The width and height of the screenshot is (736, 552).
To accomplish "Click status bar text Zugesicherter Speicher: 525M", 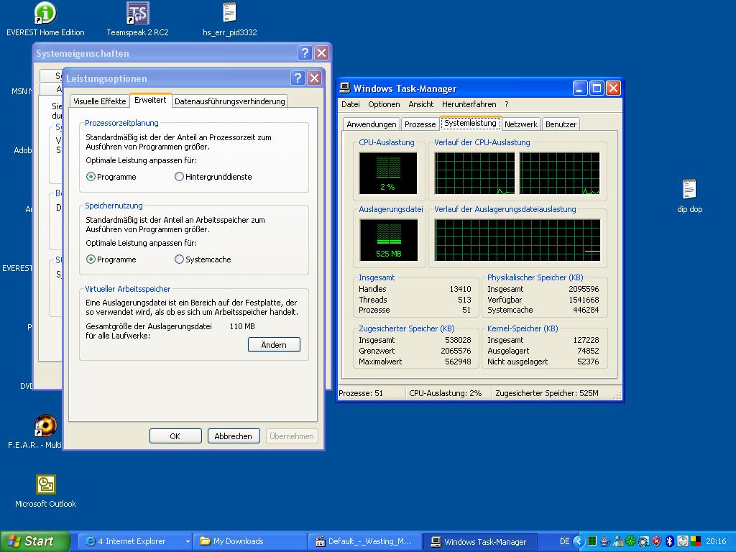I will (547, 393).
